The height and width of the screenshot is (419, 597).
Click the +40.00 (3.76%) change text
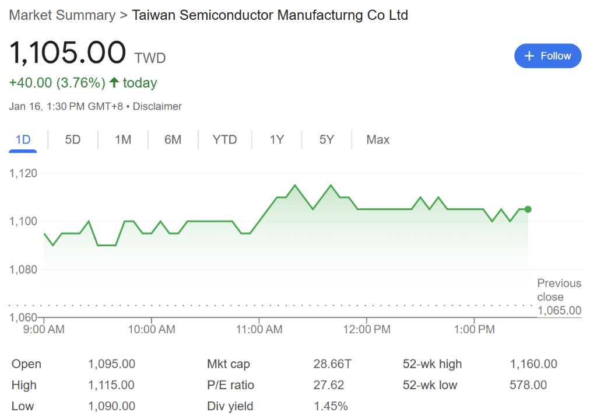click(x=57, y=83)
